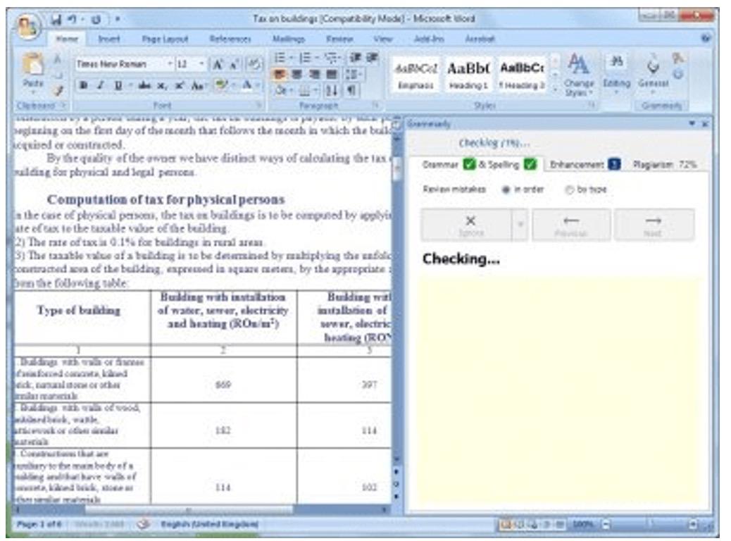
Task: Select the Format Painter brush
Action: (58, 90)
